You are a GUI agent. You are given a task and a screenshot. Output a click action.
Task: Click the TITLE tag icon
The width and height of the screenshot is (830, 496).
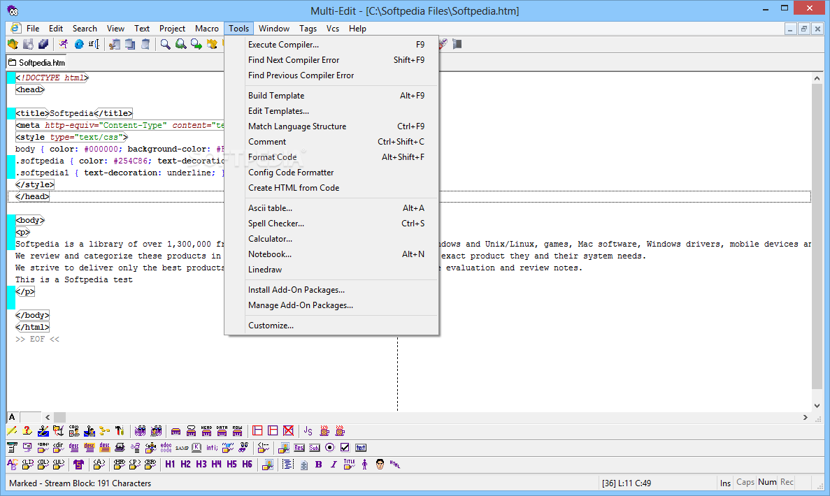click(350, 465)
